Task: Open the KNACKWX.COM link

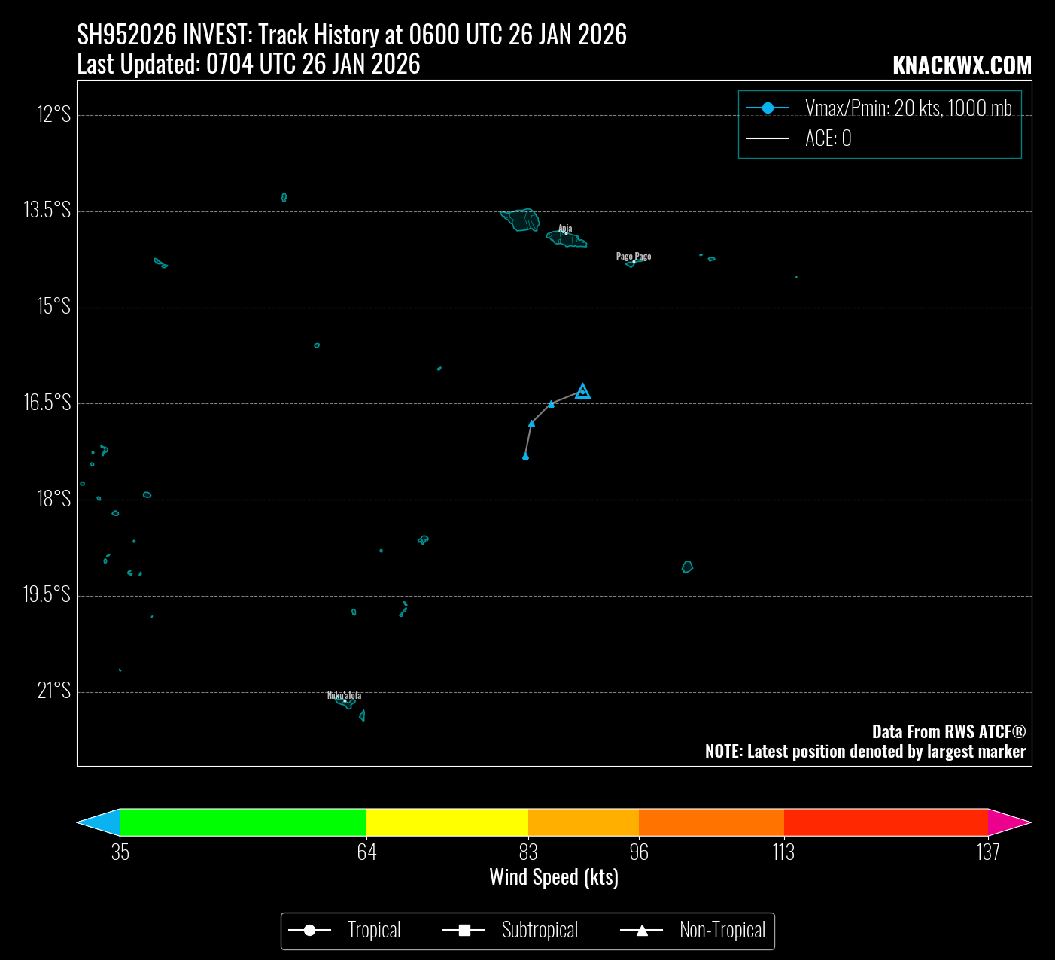Action: point(962,66)
